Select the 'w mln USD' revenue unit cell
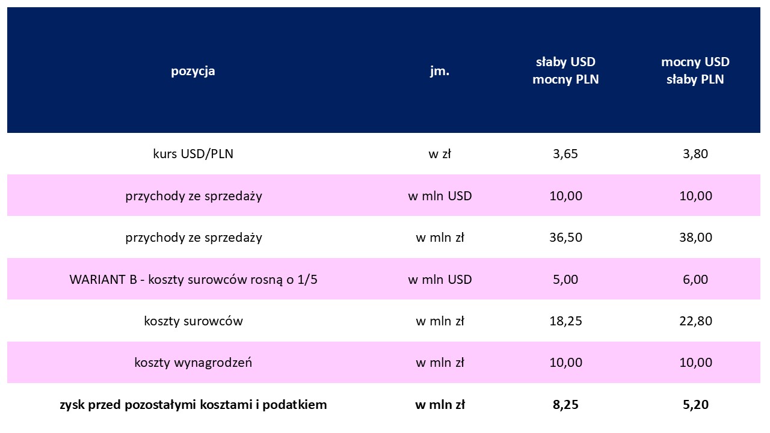 click(440, 195)
